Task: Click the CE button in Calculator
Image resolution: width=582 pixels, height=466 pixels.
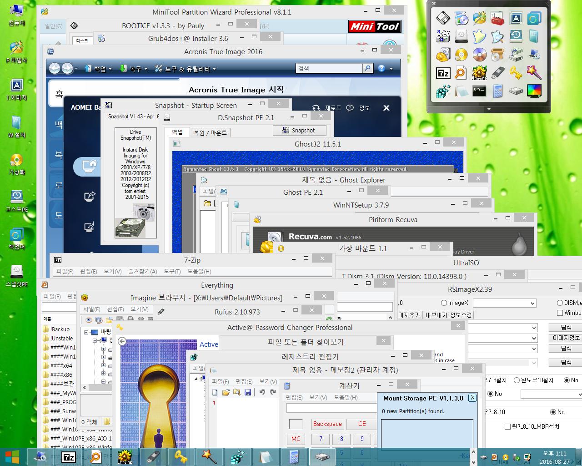Action: pos(362,424)
